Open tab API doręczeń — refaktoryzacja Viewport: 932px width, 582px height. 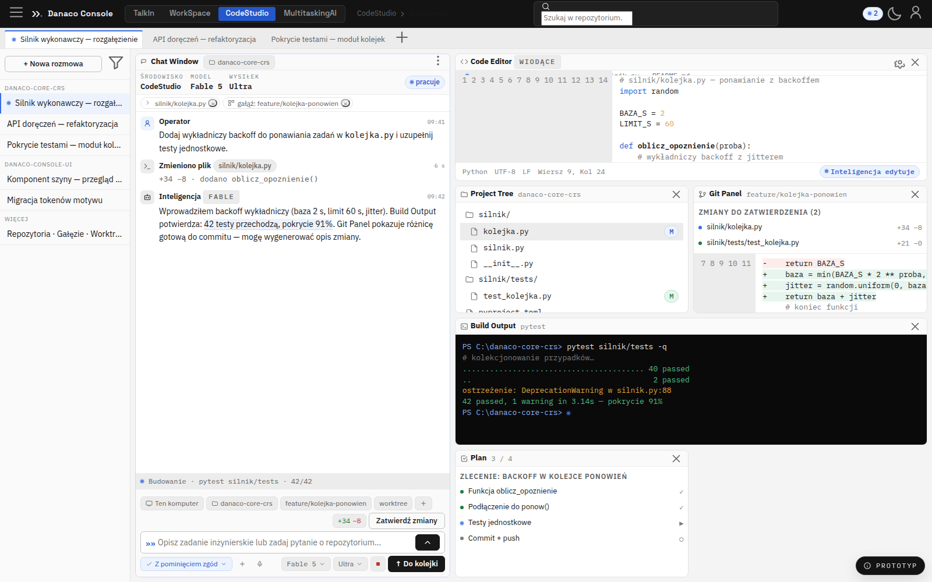pyautogui.click(x=204, y=39)
